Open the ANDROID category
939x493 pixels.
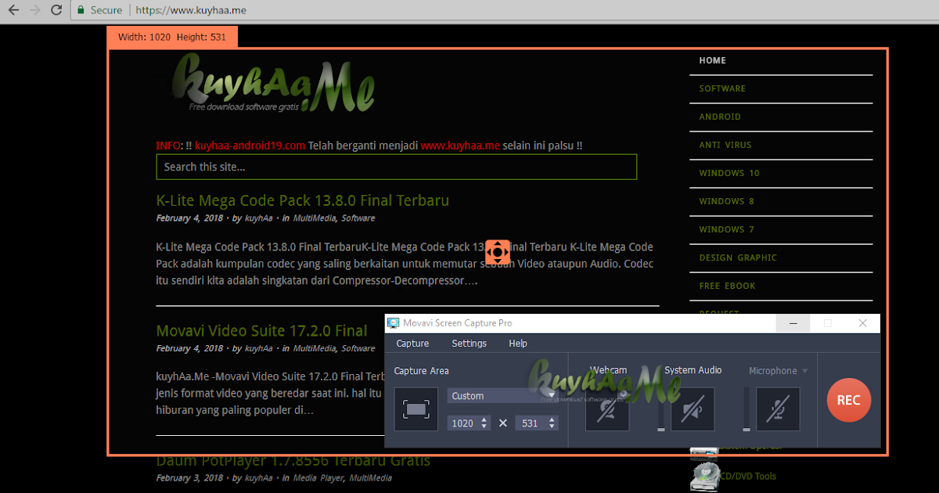pos(720,117)
